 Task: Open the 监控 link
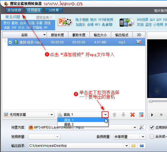coord(148,25)
